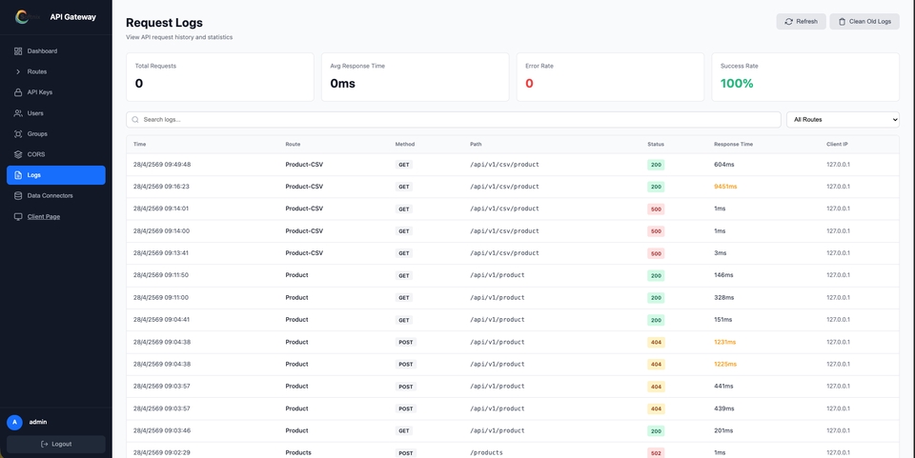
Task: Focus the Search logs input field
Action: [x=454, y=119]
